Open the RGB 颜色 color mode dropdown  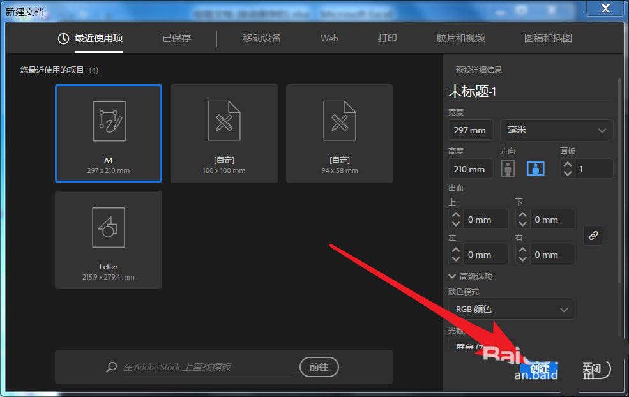(511, 310)
